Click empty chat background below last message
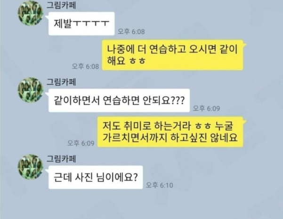283x219 pixels. [x=141, y=204]
